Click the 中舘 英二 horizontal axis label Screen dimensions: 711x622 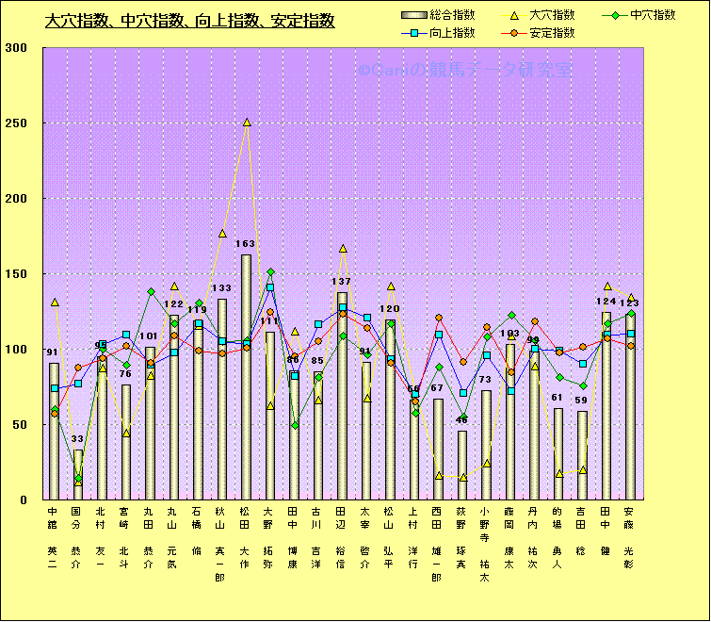[x=54, y=539]
